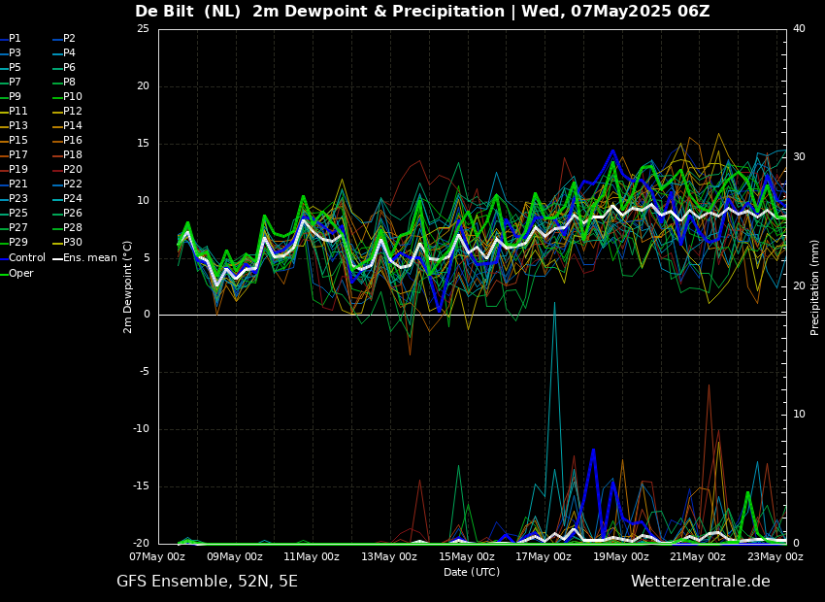Click the 09May 00z date tick
This screenshot has width=825, height=602.
(x=237, y=556)
